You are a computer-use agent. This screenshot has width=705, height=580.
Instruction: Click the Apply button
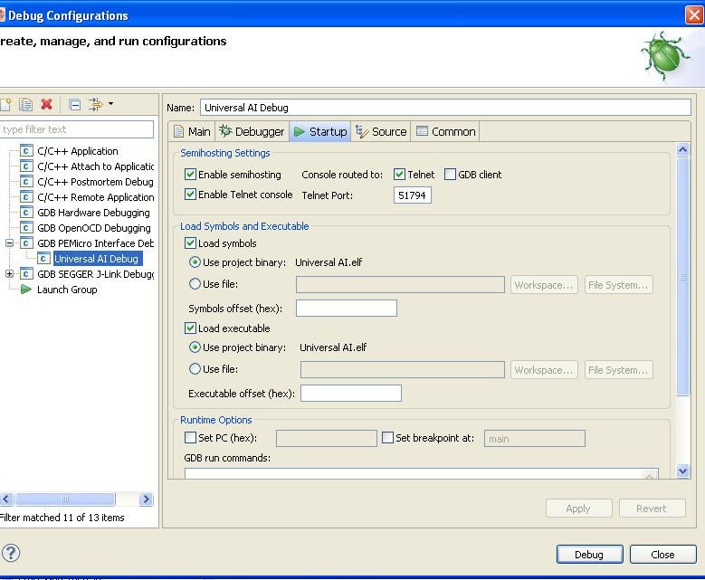point(578,508)
